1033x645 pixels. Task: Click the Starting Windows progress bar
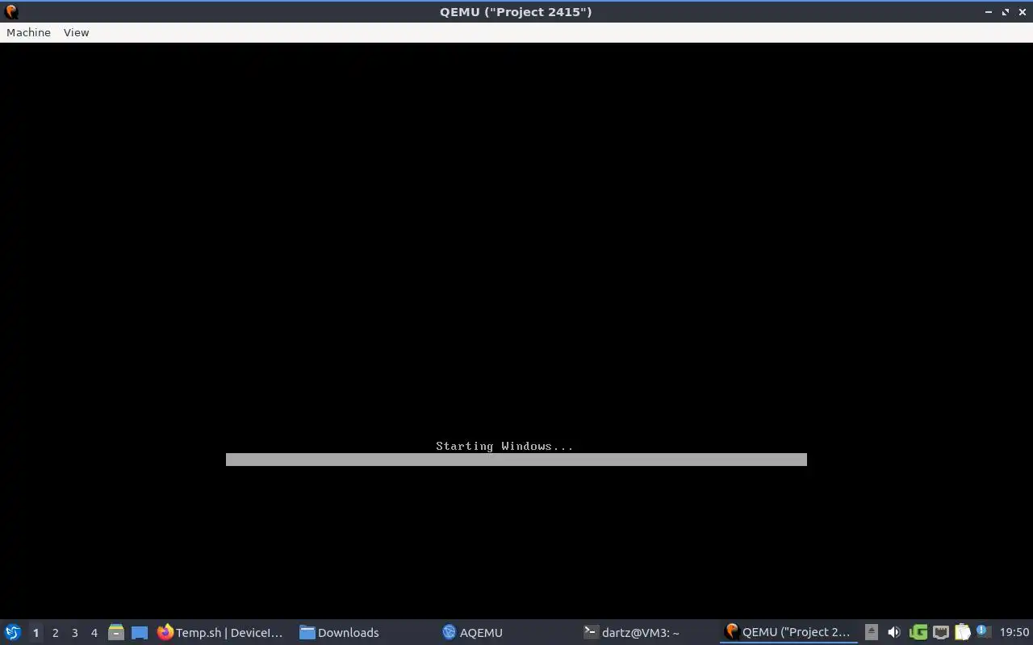[516, 460]
